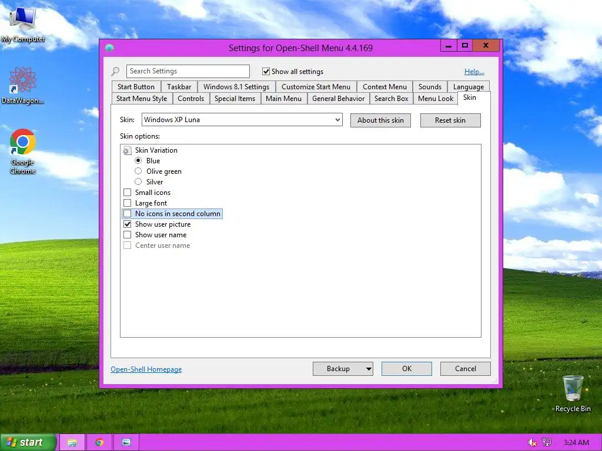602x451 pixels.
Task: Select Silver skin variation
Action: (x=138, y=182)
